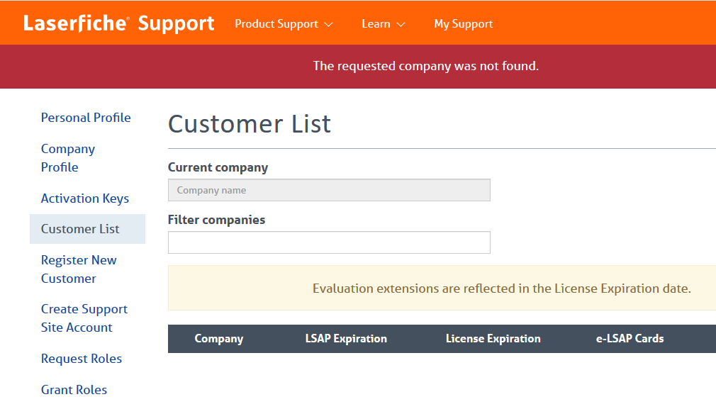Open Create Support Site Account
Viewport: 716px width, 409px height.
(84, 318)
